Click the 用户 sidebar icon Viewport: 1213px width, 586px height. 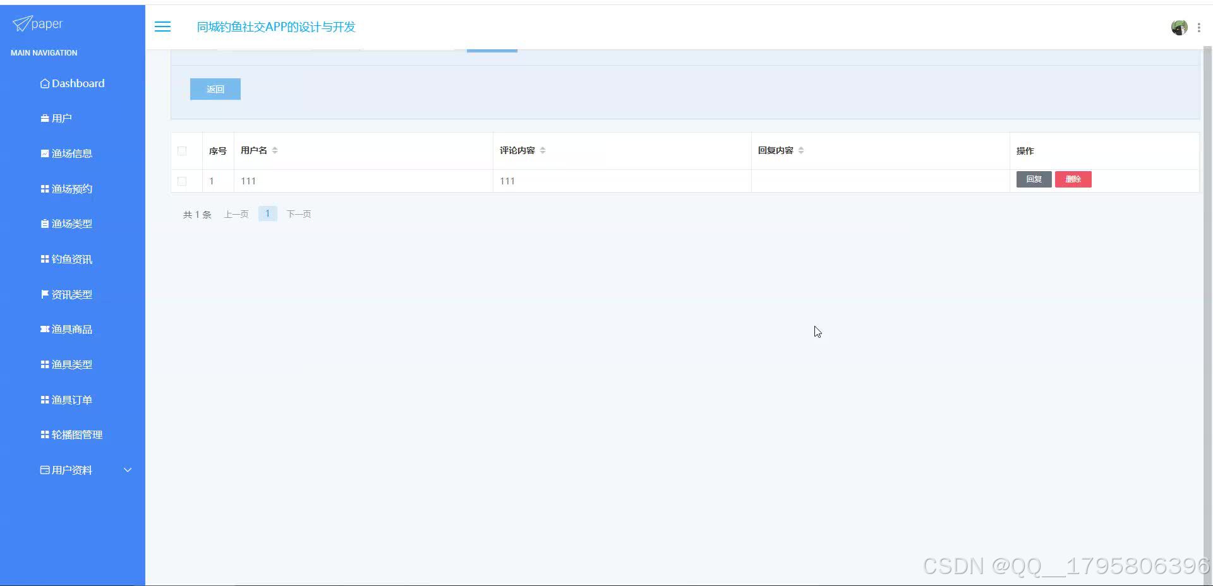pos(45,118)
